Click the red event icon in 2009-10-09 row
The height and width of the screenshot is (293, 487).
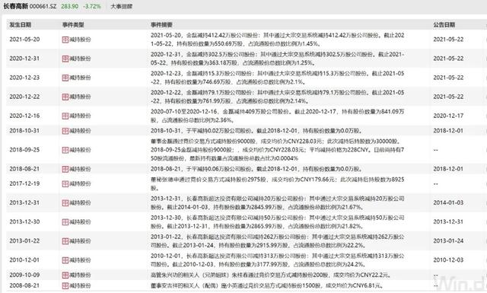(65, 275)
